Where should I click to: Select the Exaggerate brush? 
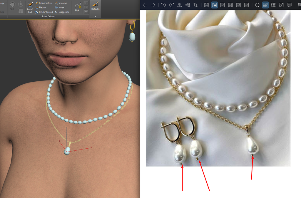62,12
